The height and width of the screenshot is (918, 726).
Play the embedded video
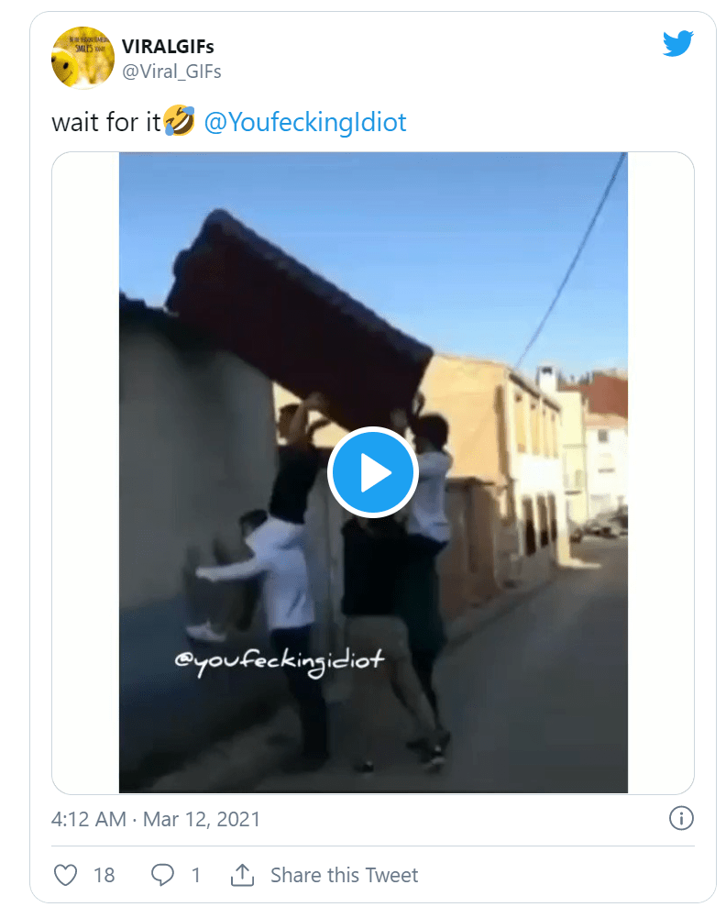[373, 472]
